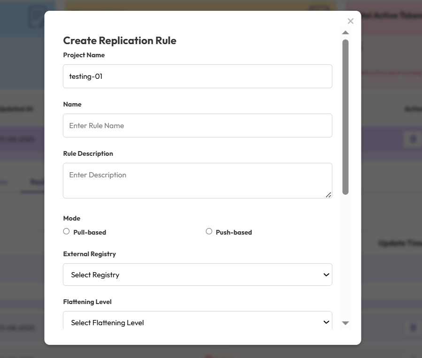Close the Create Replication Rule dialog

(x=350, y=21)
